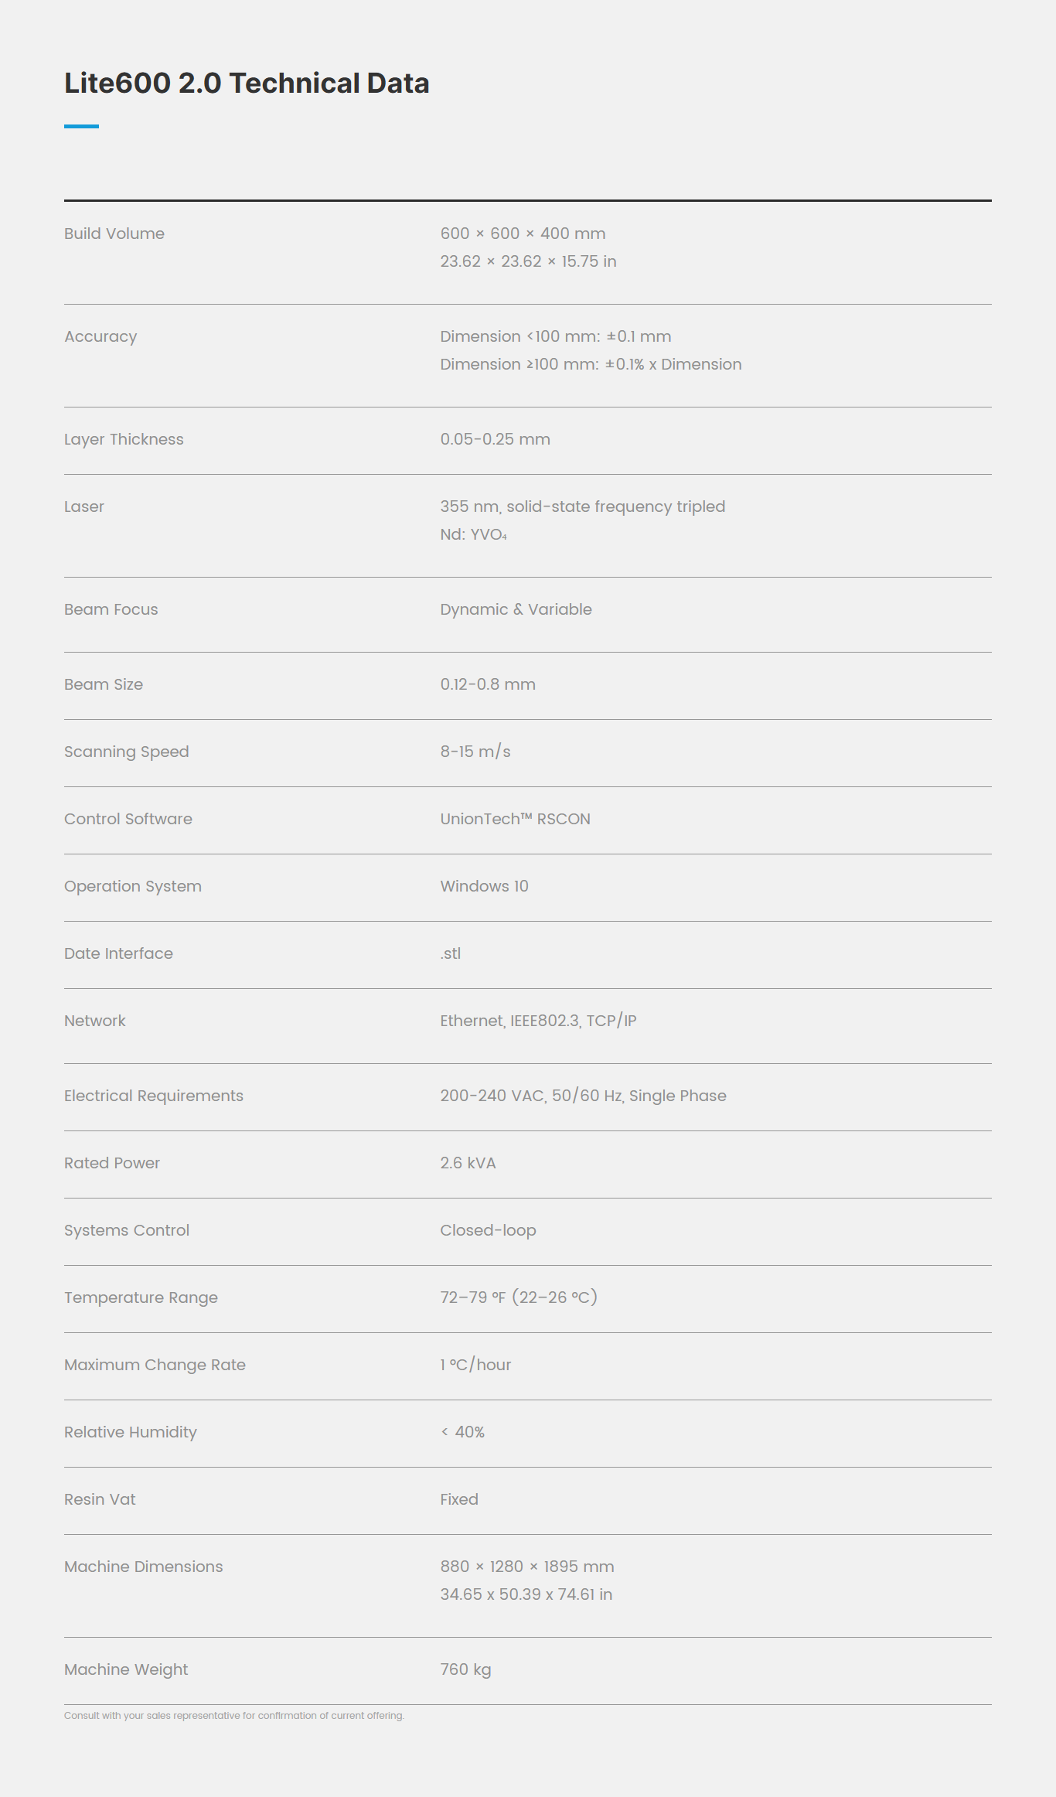1056x1797 pixels.
Task: Click the .stl data interface value
Action: [x=451, y=953]
